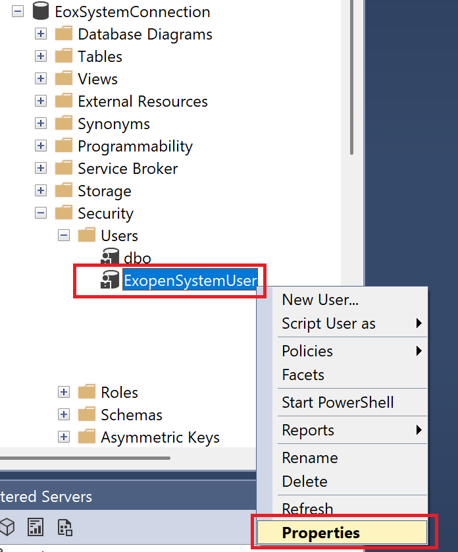Click the Security folder icon
The image size is (458, 552).
click(64, 213)
